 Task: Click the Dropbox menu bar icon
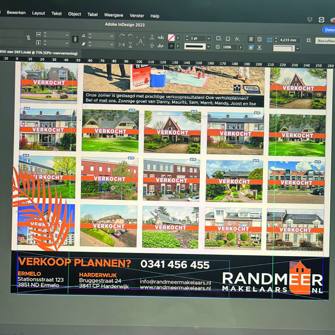point(310,20)
